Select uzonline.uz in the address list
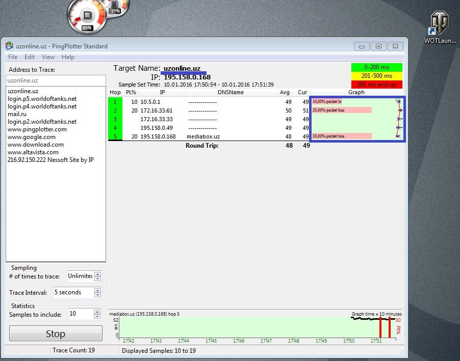The width and height of the screenshot is (460, 361). [x=23, y=91]
